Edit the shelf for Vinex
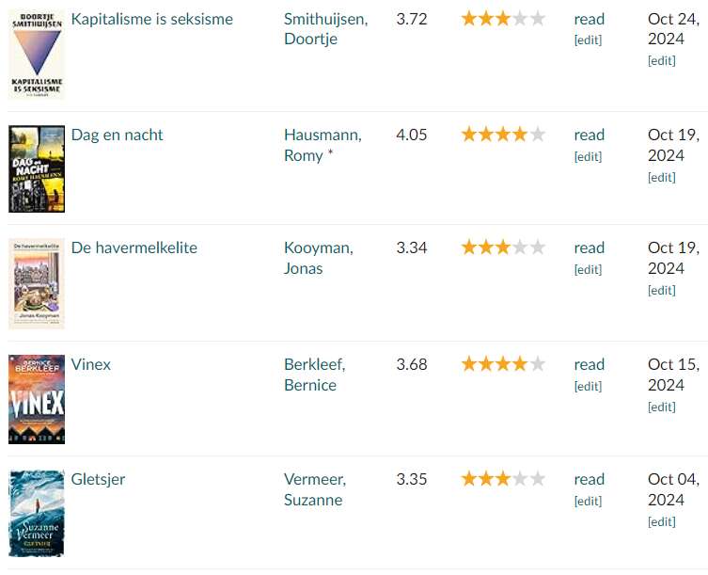708x575 pixels. [x=588, y=386]
